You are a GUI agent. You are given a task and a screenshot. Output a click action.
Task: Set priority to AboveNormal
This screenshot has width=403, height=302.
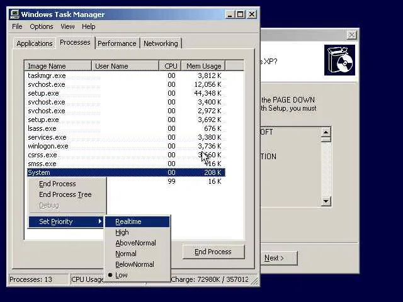pyautogui.click(x=137, y=243)
